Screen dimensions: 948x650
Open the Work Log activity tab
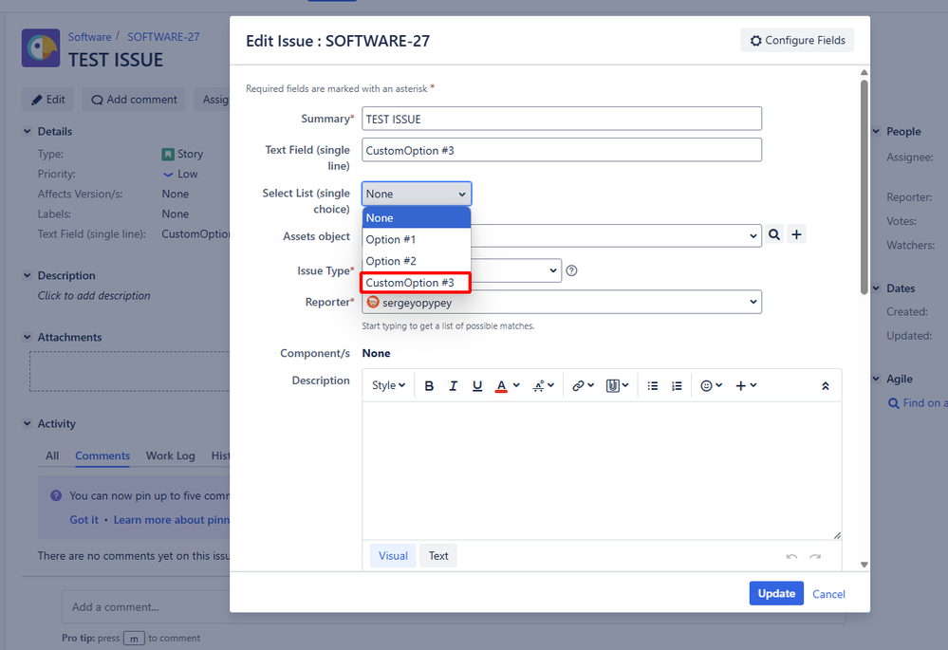[171, 455]
